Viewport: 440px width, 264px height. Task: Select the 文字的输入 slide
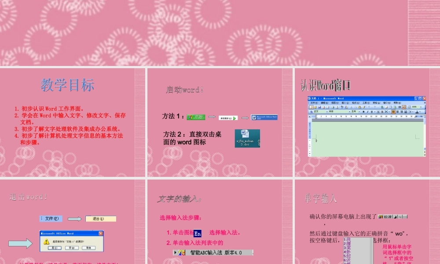[x=220, y=222]
